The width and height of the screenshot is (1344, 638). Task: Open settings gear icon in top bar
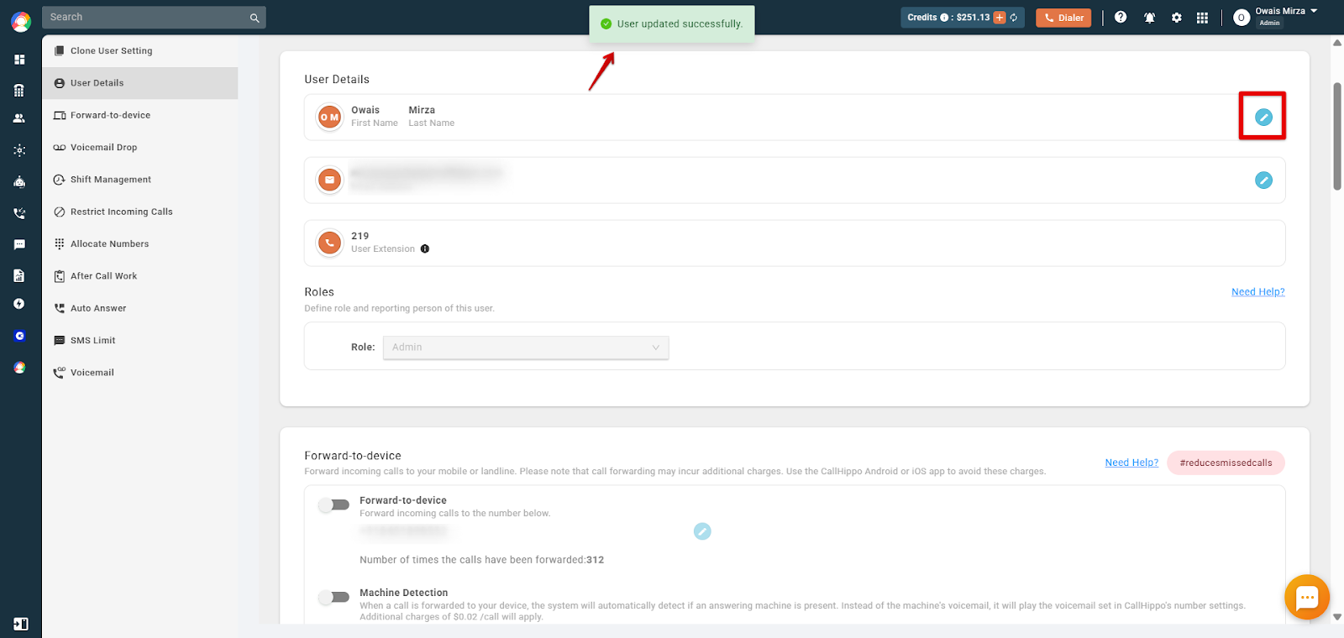[x=1177, y=18]
